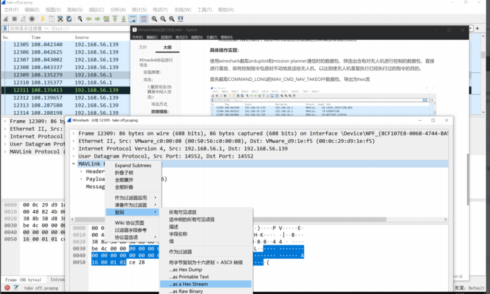
Task: Switch to Typora's 文件 sidebar tab
Action: point(143,47)
